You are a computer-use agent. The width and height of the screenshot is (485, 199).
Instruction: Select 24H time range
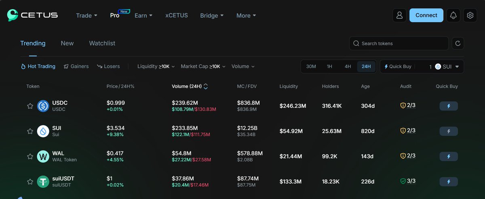[x=366, y=67]
